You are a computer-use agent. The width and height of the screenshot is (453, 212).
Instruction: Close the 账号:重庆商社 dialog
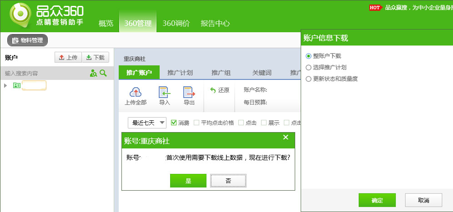click(286, 137)
